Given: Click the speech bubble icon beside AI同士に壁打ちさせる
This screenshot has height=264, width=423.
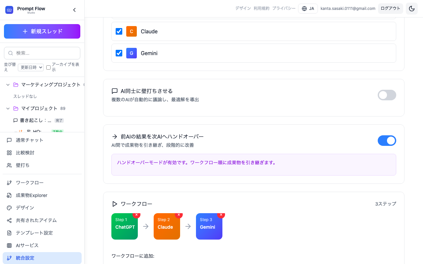Looking at the screenshot, I should pos(115,91).
